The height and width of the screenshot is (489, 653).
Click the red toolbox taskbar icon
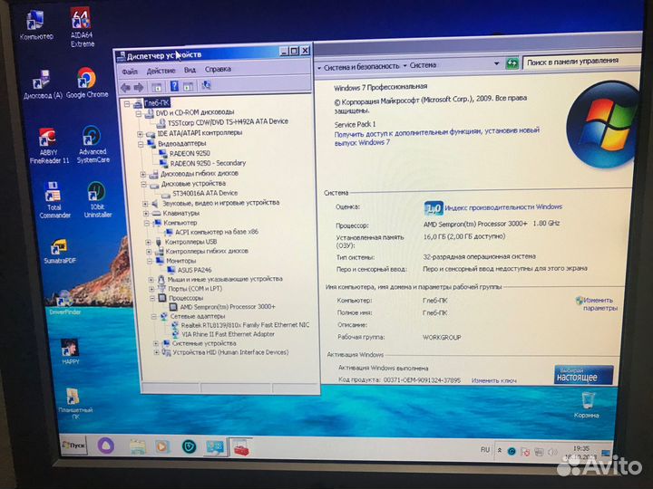241,448
